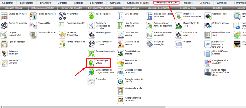
Task: Open Vendas mês a mês icon
Action: pyautogui.click(x=121, y=91)
